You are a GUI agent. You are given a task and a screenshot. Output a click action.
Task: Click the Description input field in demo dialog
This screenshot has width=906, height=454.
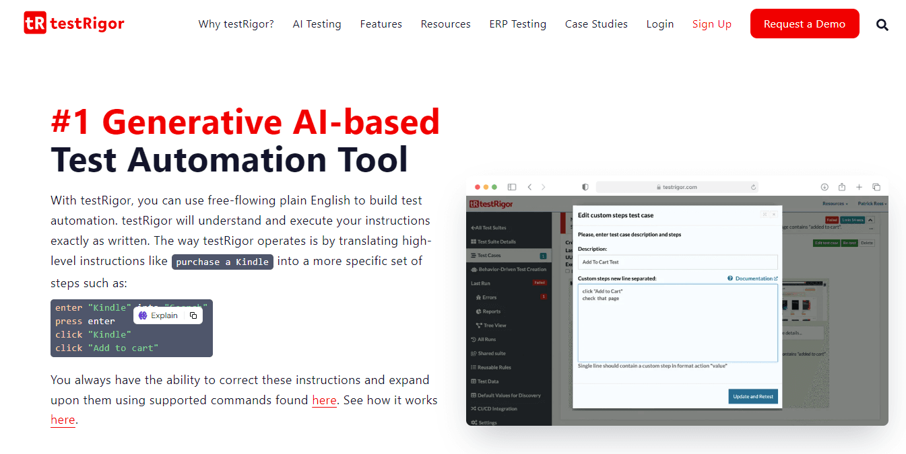pyautogui.click(x=677, y=262)
